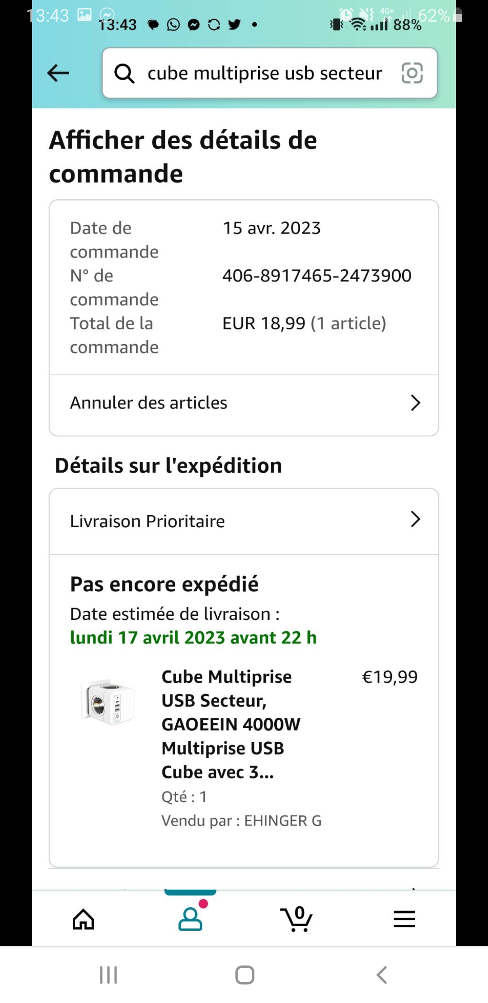The image size is (488, 1003).
Task: Tap the Cube Multiprise product title
Action: point(230,724)
